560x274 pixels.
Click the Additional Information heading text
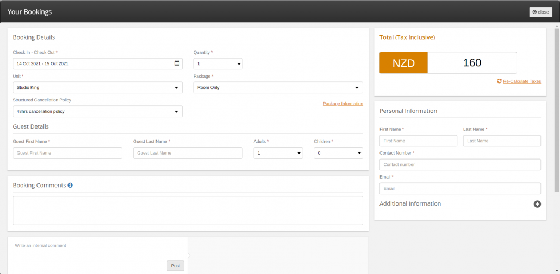(410, 204)
